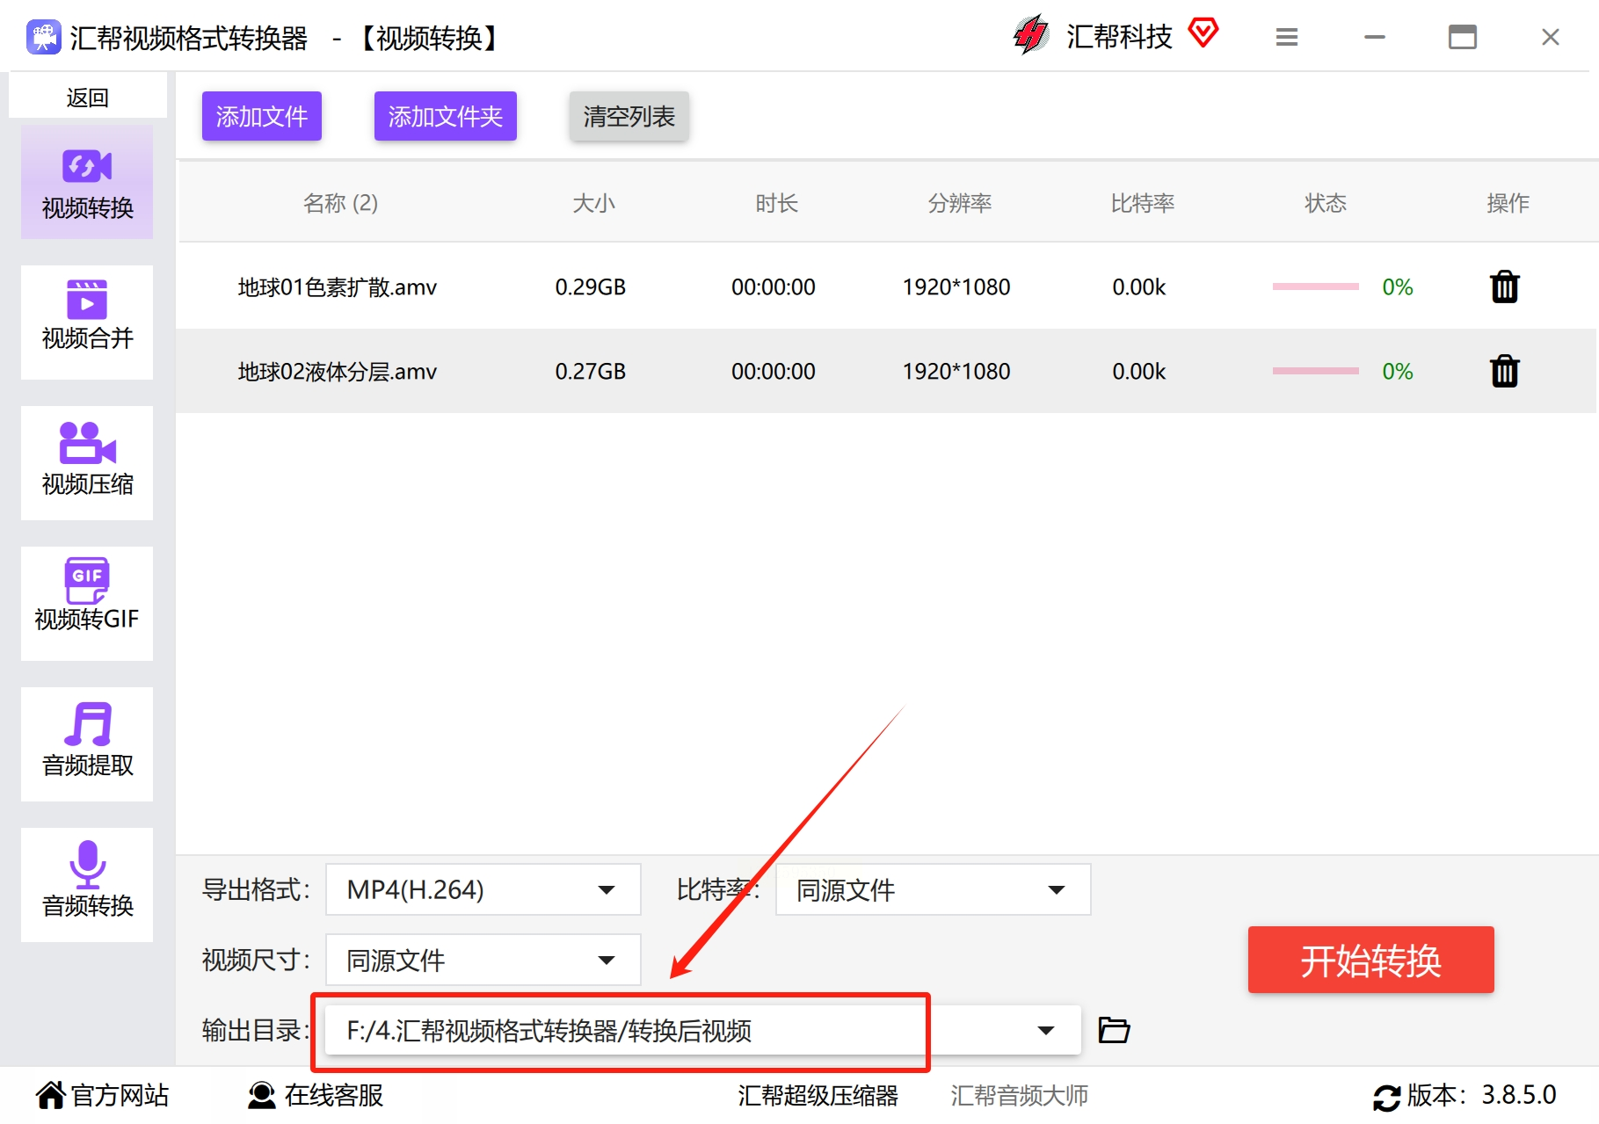1599x1124 pixels.
Task: Click the 名称 (2) column header
Action: [340, 203]
